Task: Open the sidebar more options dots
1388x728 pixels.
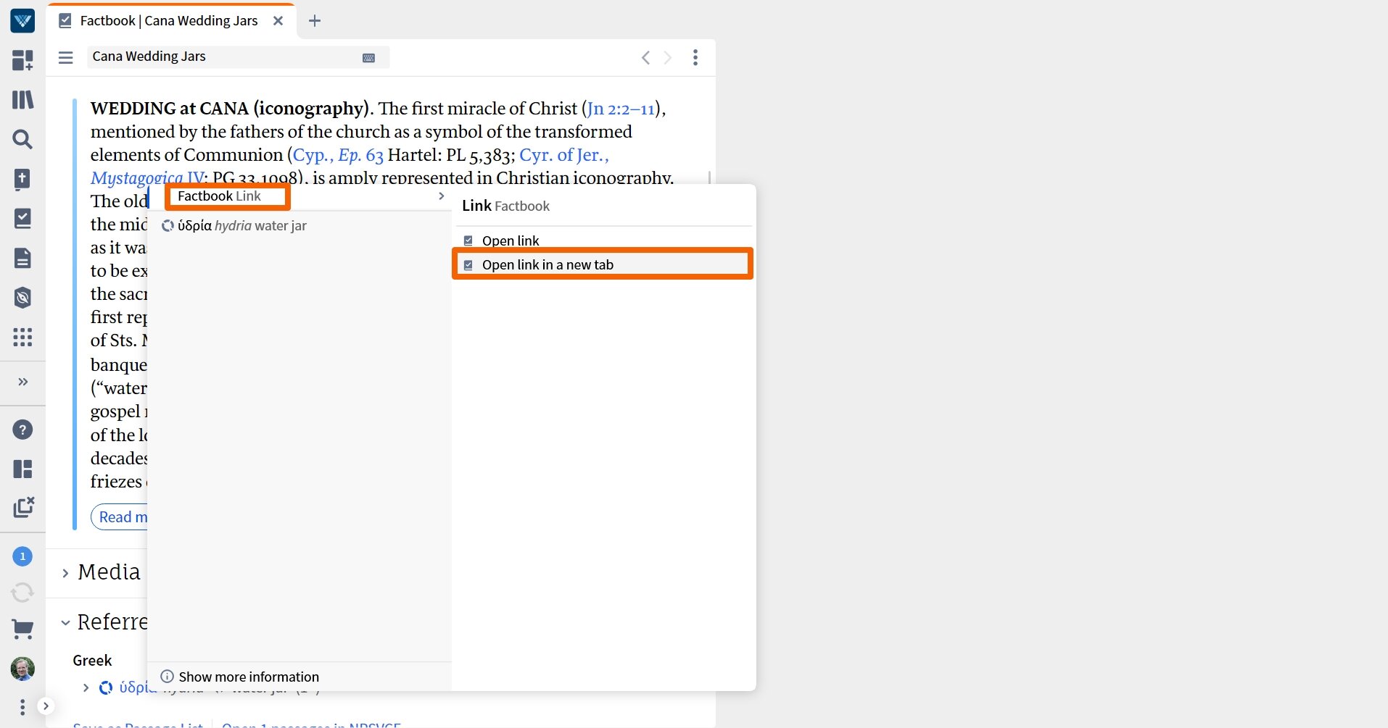Action: (x=22, y=706)
